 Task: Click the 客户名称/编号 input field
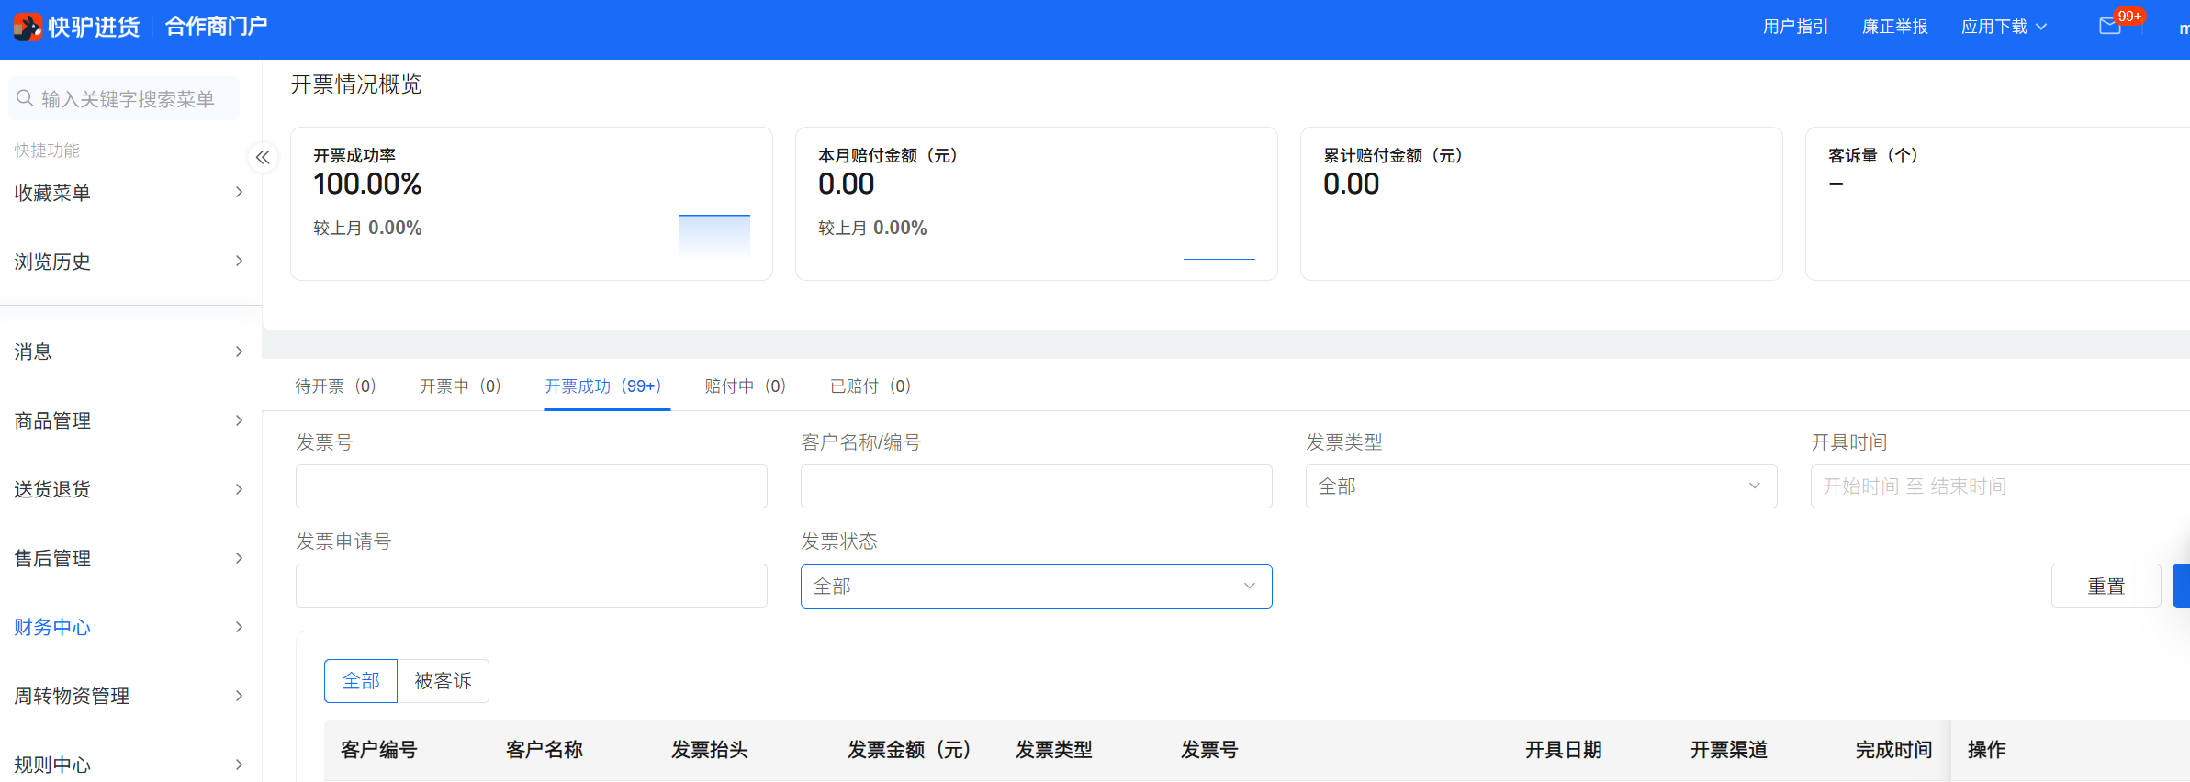point(1037,486)
